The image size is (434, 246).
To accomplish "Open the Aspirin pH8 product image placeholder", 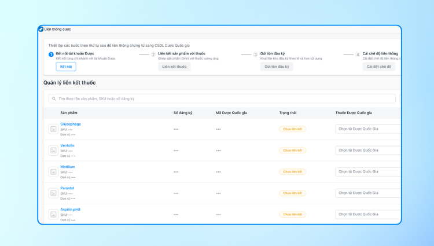I will coord(53,215).
